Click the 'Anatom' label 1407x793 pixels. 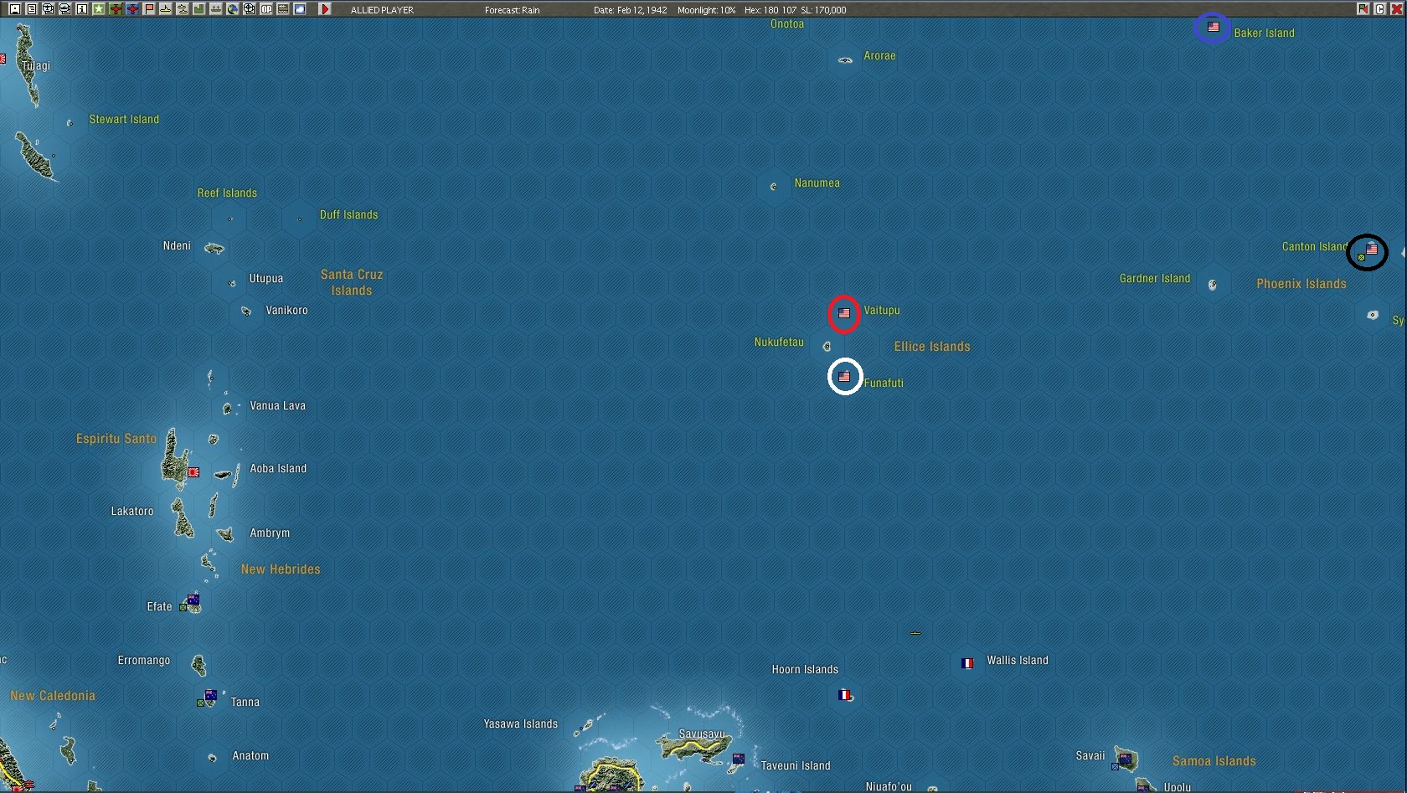[x=250, y=756]
